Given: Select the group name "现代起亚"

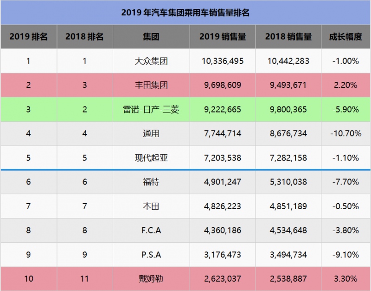Looking at the screenshot, I should (151, 158).
